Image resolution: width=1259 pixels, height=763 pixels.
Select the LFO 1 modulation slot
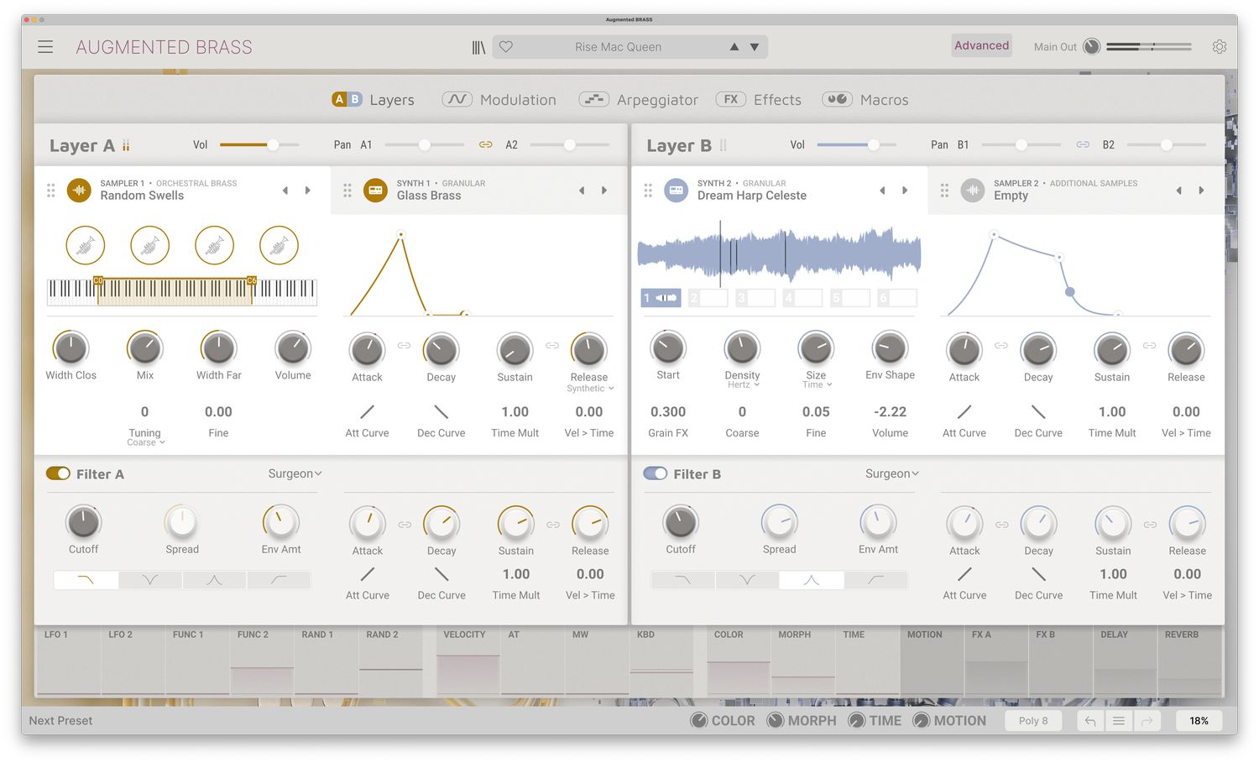pyautogui.click(x=68, y=661)
